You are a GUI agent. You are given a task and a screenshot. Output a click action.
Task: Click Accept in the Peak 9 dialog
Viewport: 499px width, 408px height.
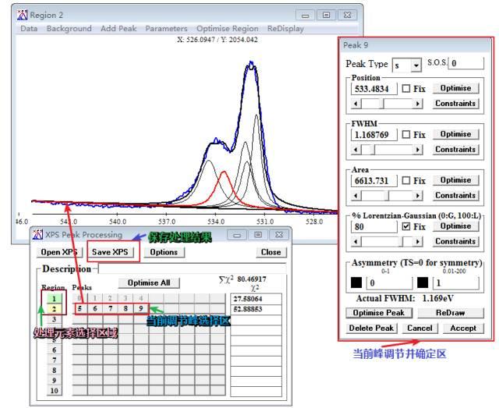pos(463,328)
